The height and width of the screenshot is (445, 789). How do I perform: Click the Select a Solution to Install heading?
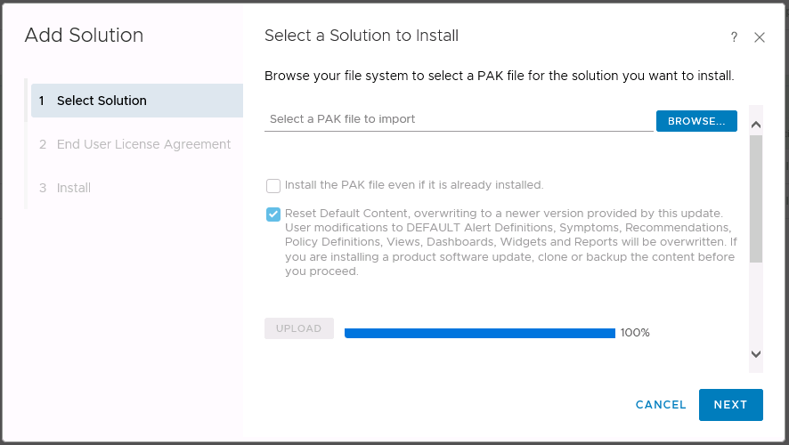(362, 36)
